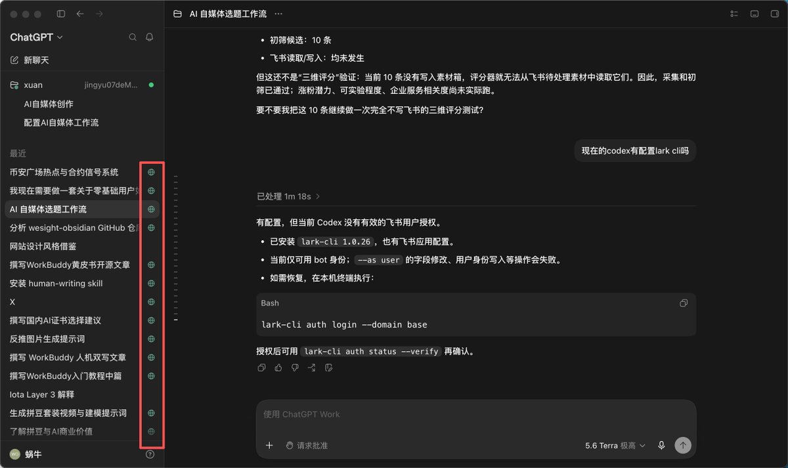The height and width of the screenshot is (468, 788).
Task: Click the globe icon on the X row
Action: (x=151, y=302)
